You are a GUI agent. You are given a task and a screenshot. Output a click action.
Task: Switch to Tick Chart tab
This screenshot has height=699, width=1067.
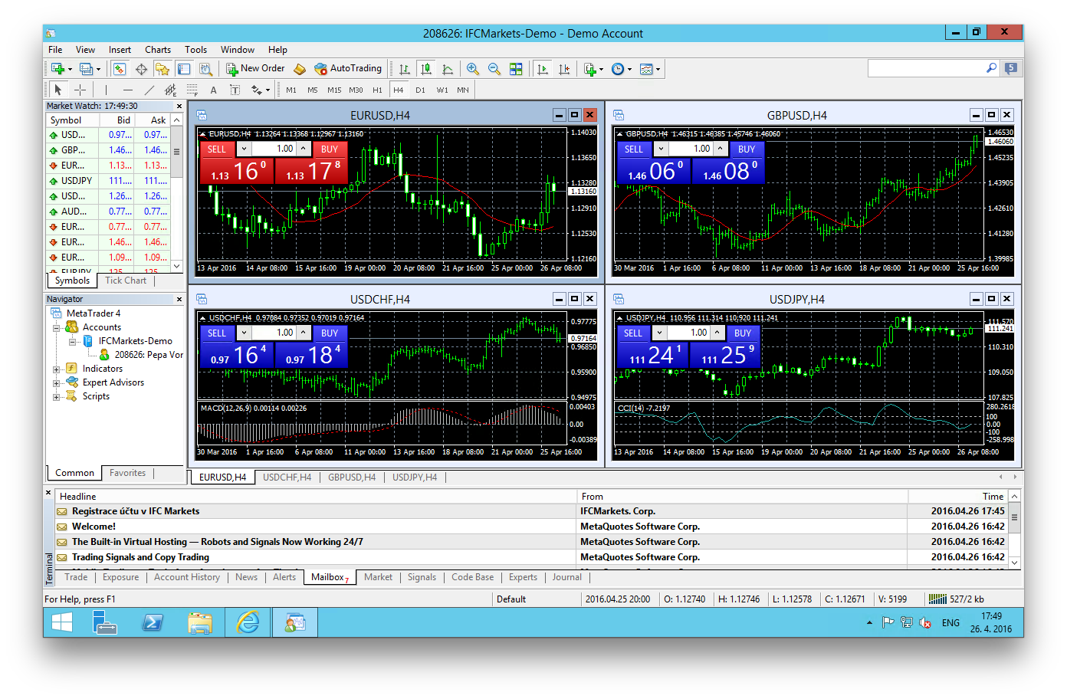click(x=126, y=281)
